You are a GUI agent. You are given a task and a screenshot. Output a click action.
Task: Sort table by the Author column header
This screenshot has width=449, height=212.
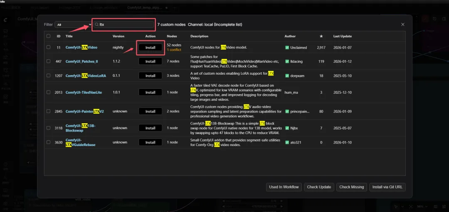290,36
